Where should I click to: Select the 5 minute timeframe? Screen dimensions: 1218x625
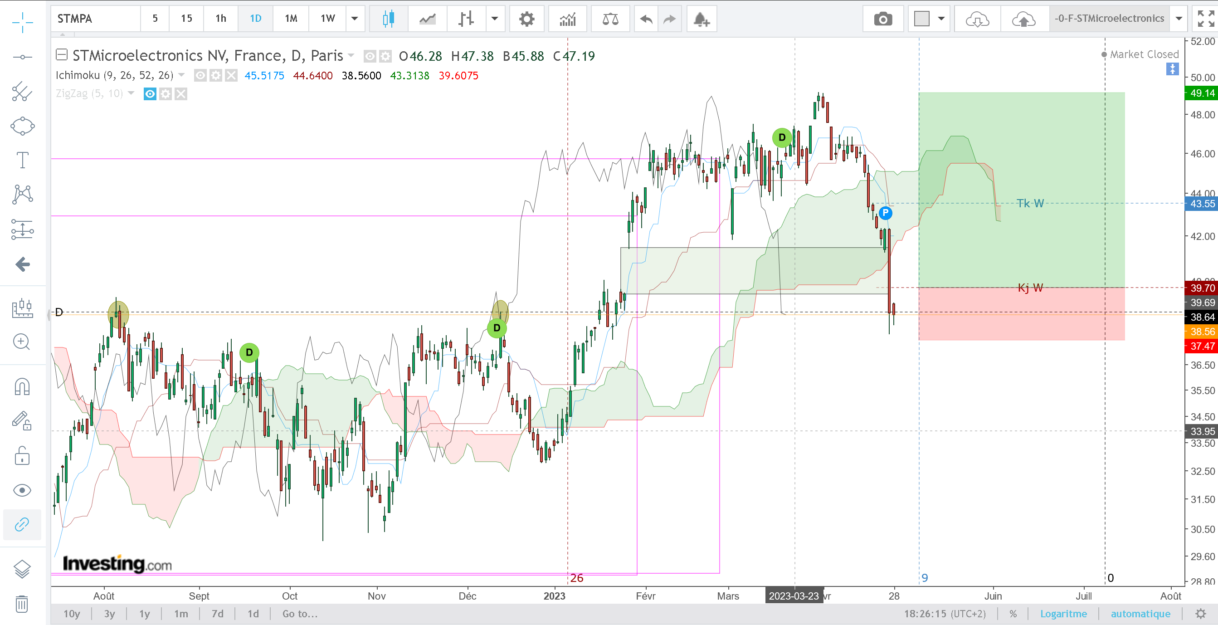tap(155, 19)
